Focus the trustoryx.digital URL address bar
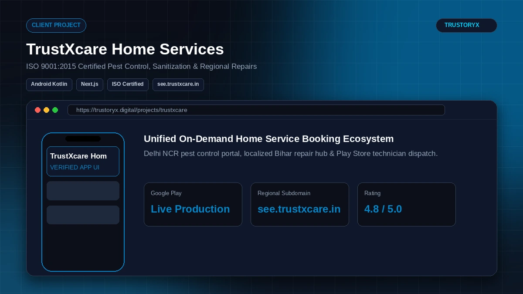The width and height of the screenshot is (523, 294). tap(256, 110)
